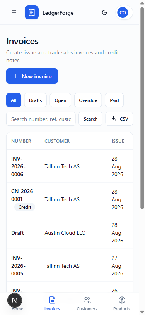Focus the invoice search field
The image size is (145, 315).
[41, 119]
